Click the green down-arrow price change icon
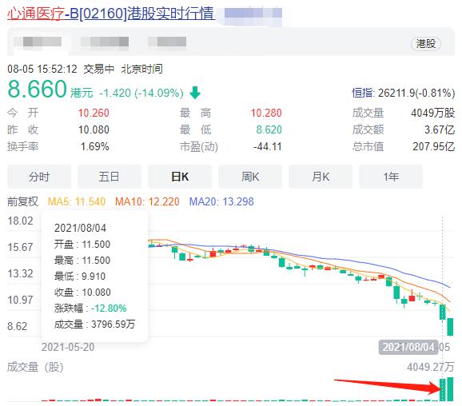This screenshot has width=462, height=406. [x=195, y=93]
